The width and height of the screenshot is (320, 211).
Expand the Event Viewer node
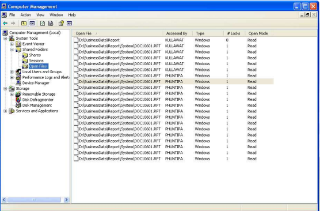12,44
